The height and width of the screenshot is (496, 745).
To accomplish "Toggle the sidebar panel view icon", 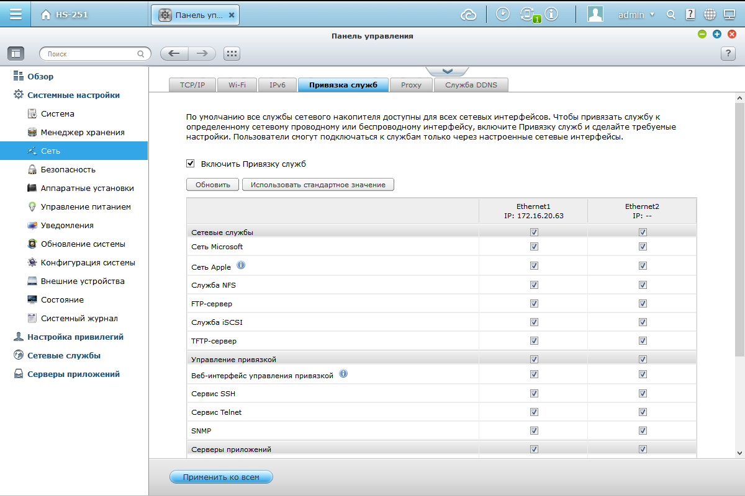I will coord(16,54).
